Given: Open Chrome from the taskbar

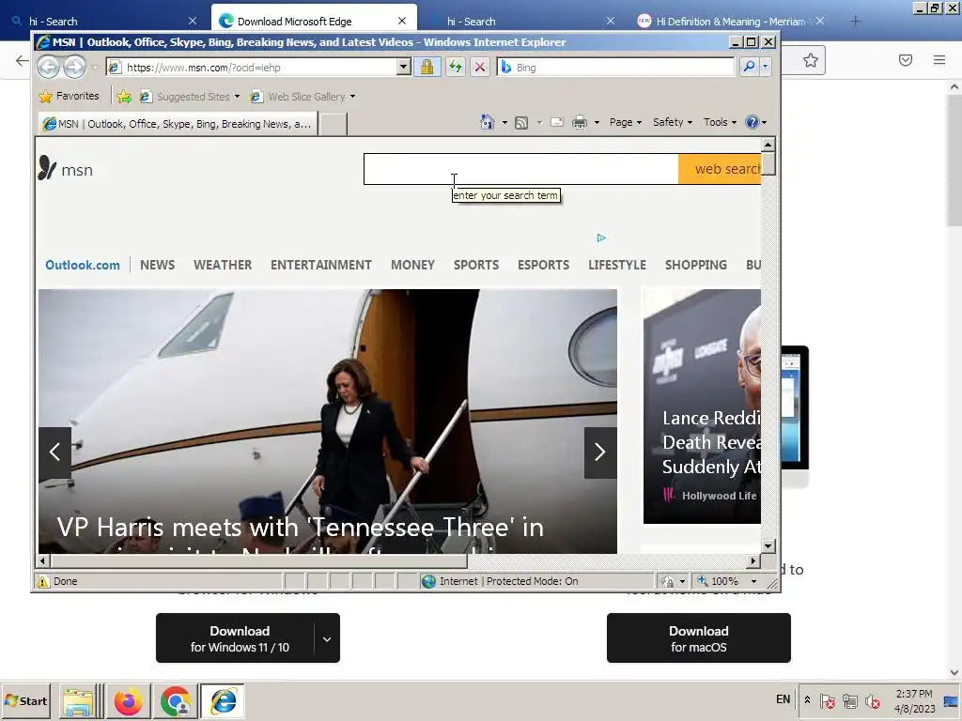Looking at the screenshot, I should point(176,701).
